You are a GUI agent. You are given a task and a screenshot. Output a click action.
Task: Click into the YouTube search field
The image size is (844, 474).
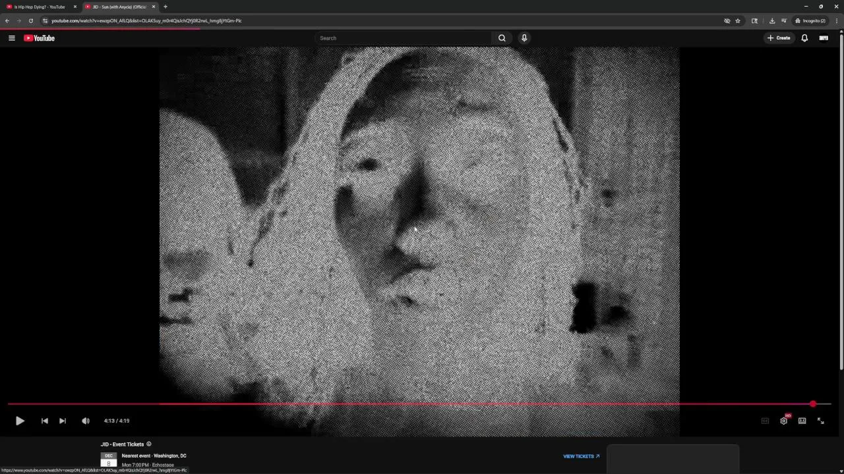pyautogui.click(x=404, y=38)
